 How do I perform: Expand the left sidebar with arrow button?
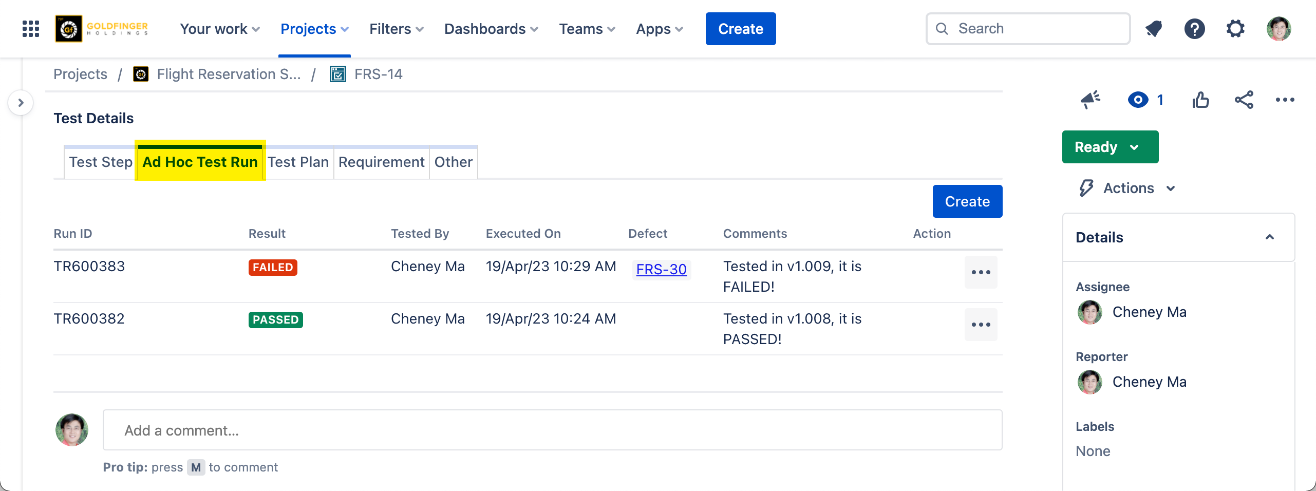21,103
